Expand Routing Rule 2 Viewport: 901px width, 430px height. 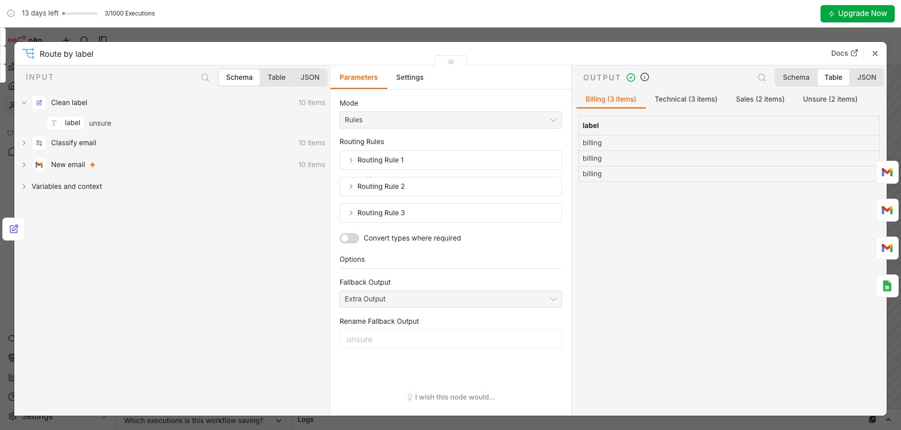tap(450, 187)
